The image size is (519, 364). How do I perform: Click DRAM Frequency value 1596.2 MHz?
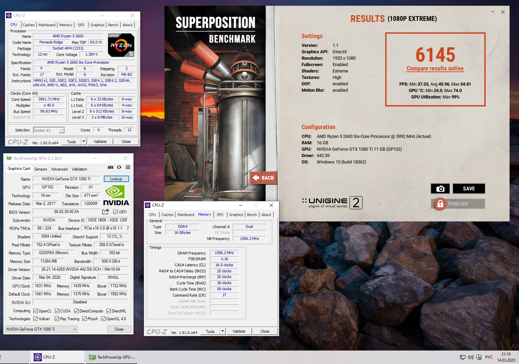click(x=224, y=253)
